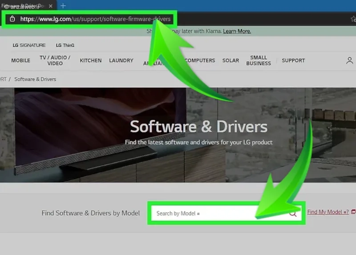356x255 pixels.
Task: Click the Klarna Learn More link
Action: [237, 31]
